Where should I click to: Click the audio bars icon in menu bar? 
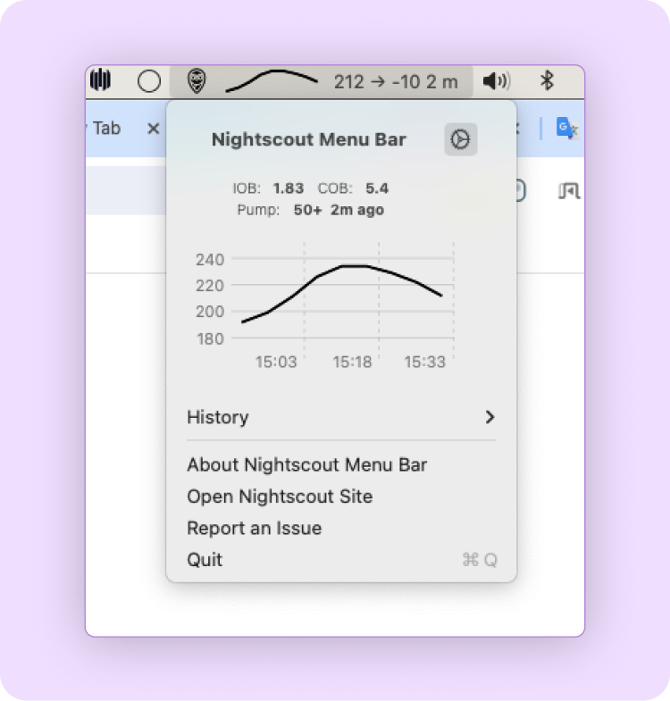coord(101,81)
